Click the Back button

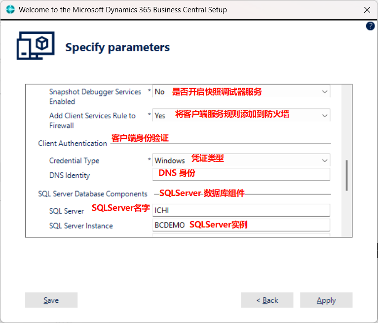coord(267,300)
